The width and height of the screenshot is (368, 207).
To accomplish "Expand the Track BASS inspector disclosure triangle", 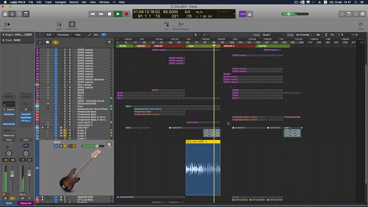I will pos(3,40).
